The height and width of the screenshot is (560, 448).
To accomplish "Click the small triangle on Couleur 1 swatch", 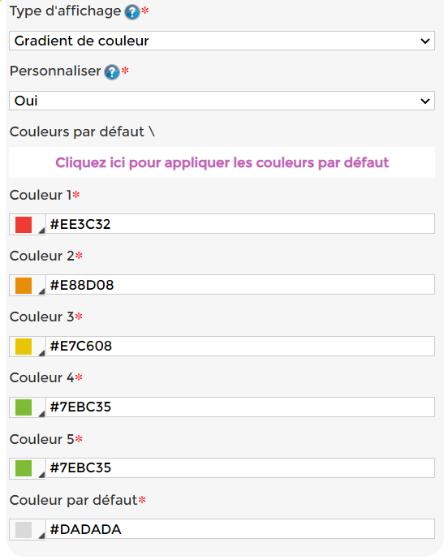I will pos(41,230).
